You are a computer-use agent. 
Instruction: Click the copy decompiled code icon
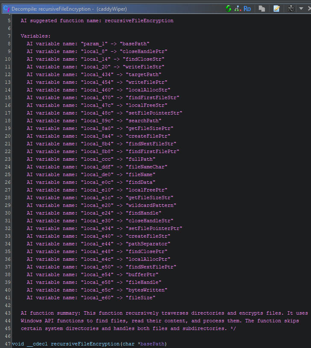click(x=262, y=9)
